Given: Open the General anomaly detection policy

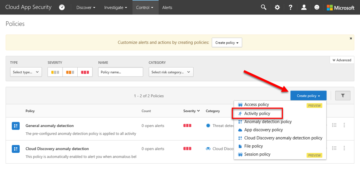Looking at the screenshot, I should pos(50,126).
